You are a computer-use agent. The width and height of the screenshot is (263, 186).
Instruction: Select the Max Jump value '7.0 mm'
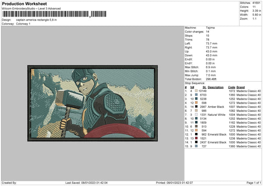[x=211, y=75]
